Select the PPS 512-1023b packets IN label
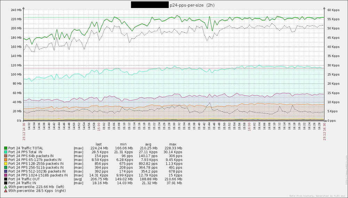Image resolution: width=348 pixels, height=198 pixels. pos(37,171)
